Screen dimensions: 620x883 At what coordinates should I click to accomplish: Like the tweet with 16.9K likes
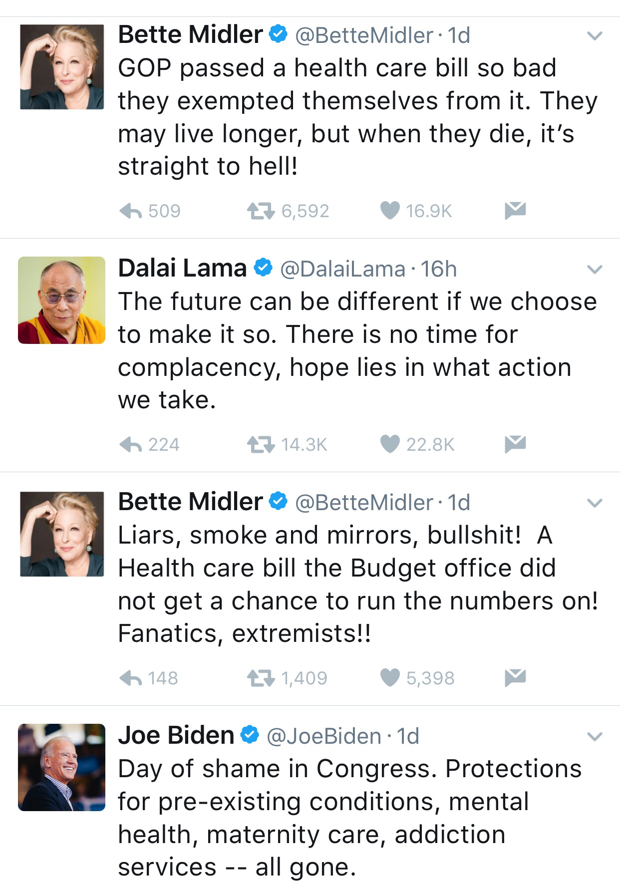390,211
